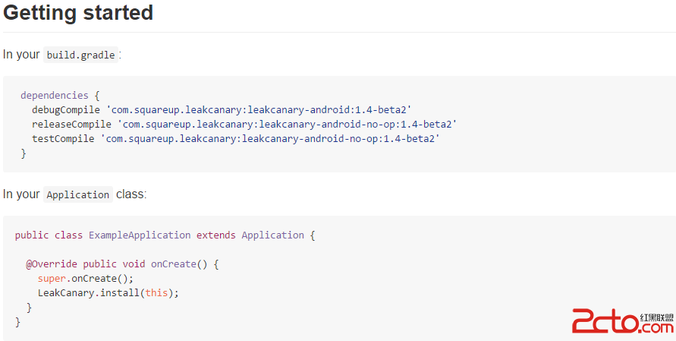
Task: Click the ExampleApplication class name
Action: (x=140, y=235)
